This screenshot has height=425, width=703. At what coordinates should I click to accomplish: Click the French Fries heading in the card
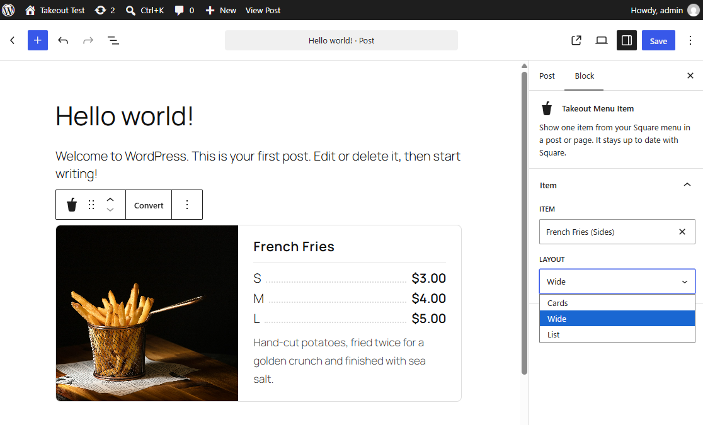294,247
